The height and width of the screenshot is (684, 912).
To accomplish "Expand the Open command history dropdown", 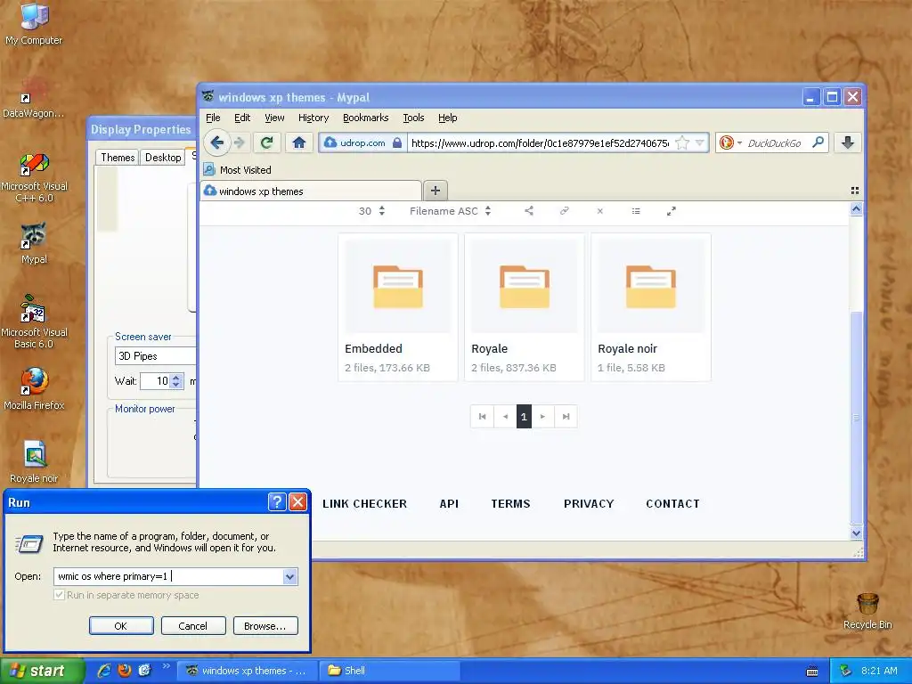I will [289, 576].
